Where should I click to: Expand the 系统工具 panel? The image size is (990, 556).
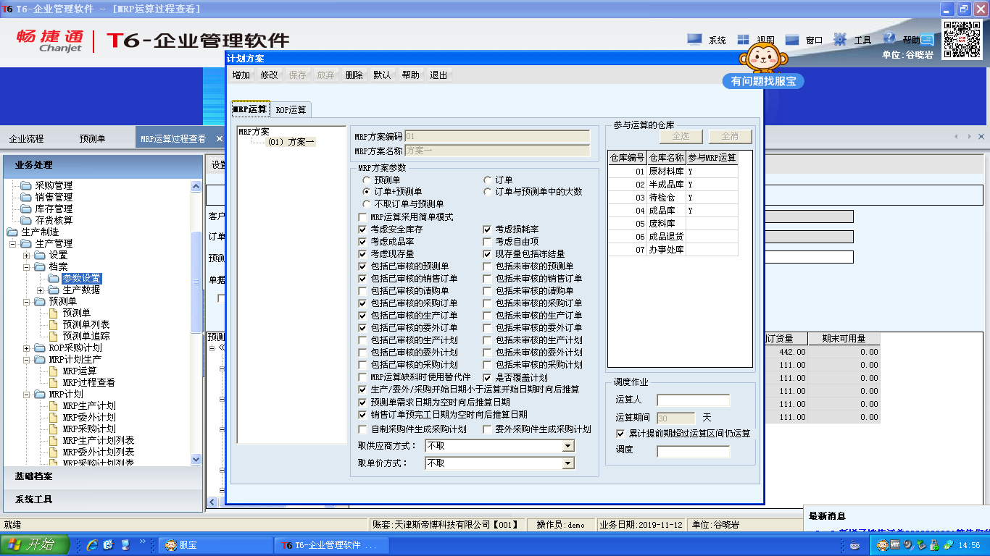[x=103, y=500]
